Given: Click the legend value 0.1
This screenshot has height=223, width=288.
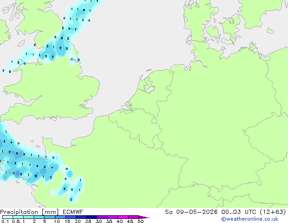Looking at the screenshot, I should click(x=5, y=221).
